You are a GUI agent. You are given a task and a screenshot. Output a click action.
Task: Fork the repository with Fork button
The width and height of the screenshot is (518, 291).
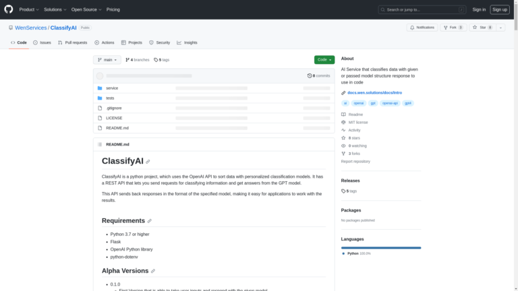453,28
